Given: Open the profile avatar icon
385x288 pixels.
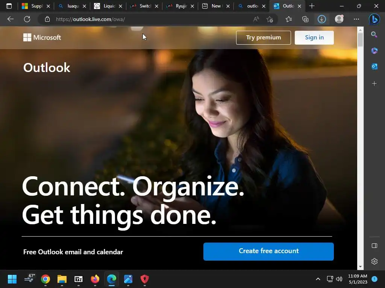Looking at the screenshot, I should [339, 19].
